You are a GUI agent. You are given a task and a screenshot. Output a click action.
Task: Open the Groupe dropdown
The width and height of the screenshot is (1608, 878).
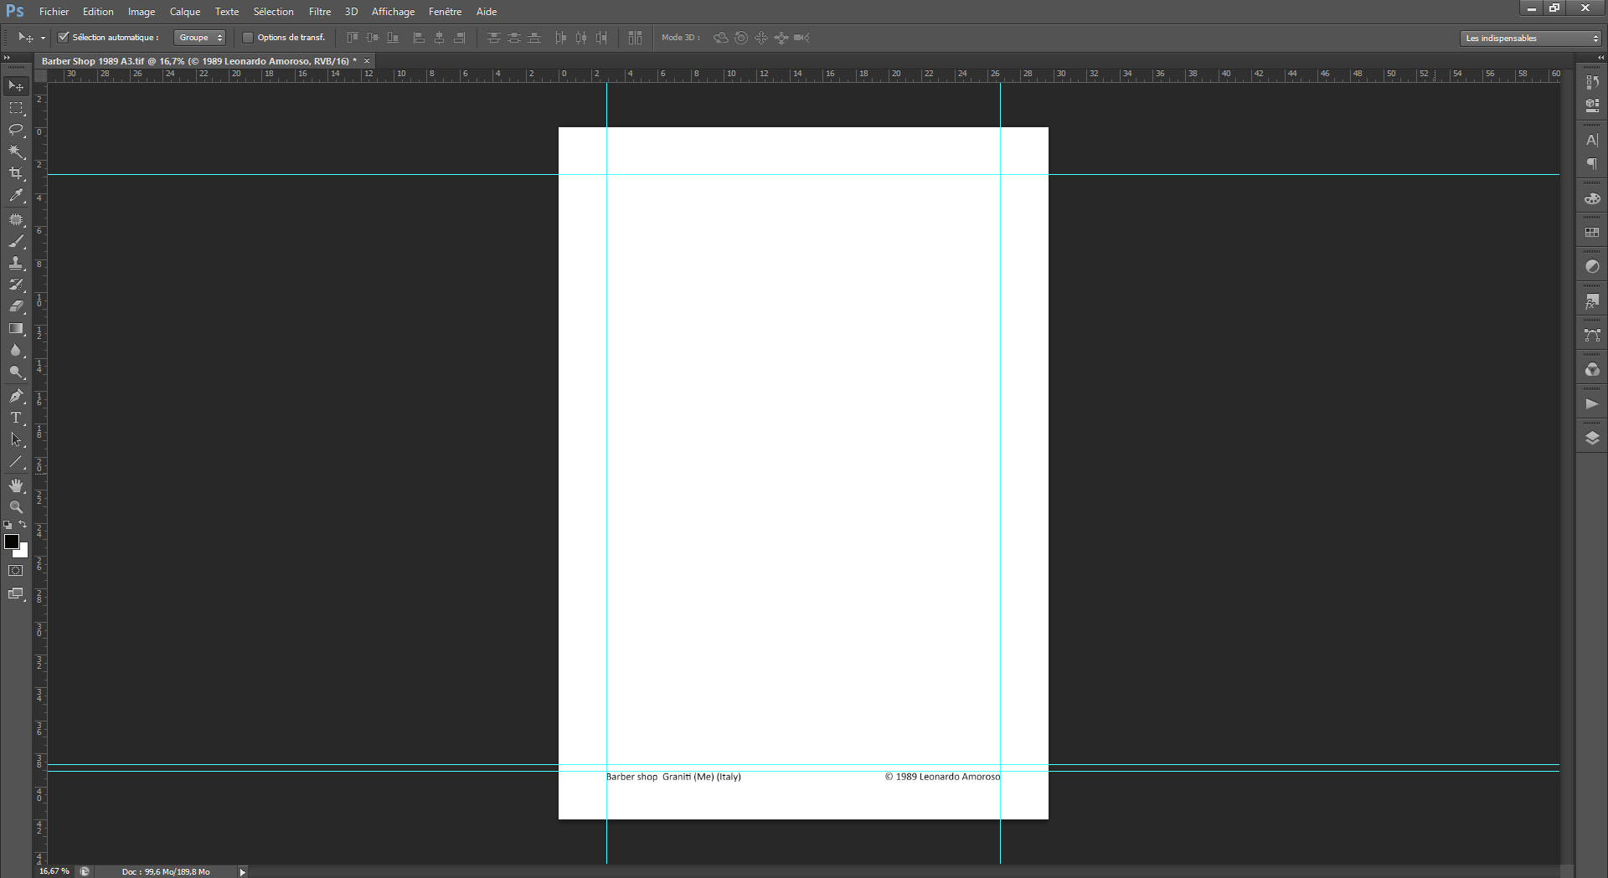coord(199,38)
